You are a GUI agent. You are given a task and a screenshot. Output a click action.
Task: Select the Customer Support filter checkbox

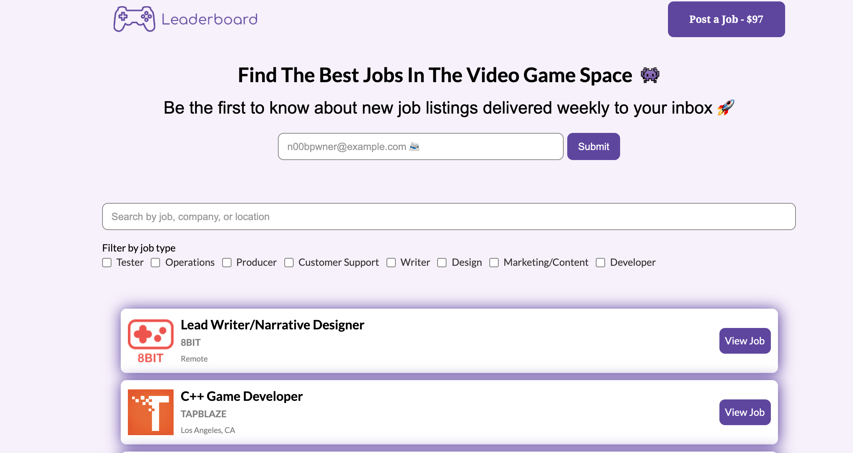tap(289, 263)
